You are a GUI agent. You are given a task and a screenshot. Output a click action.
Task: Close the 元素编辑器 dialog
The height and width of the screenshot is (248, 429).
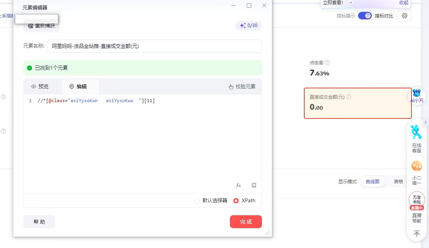point(264,5)
